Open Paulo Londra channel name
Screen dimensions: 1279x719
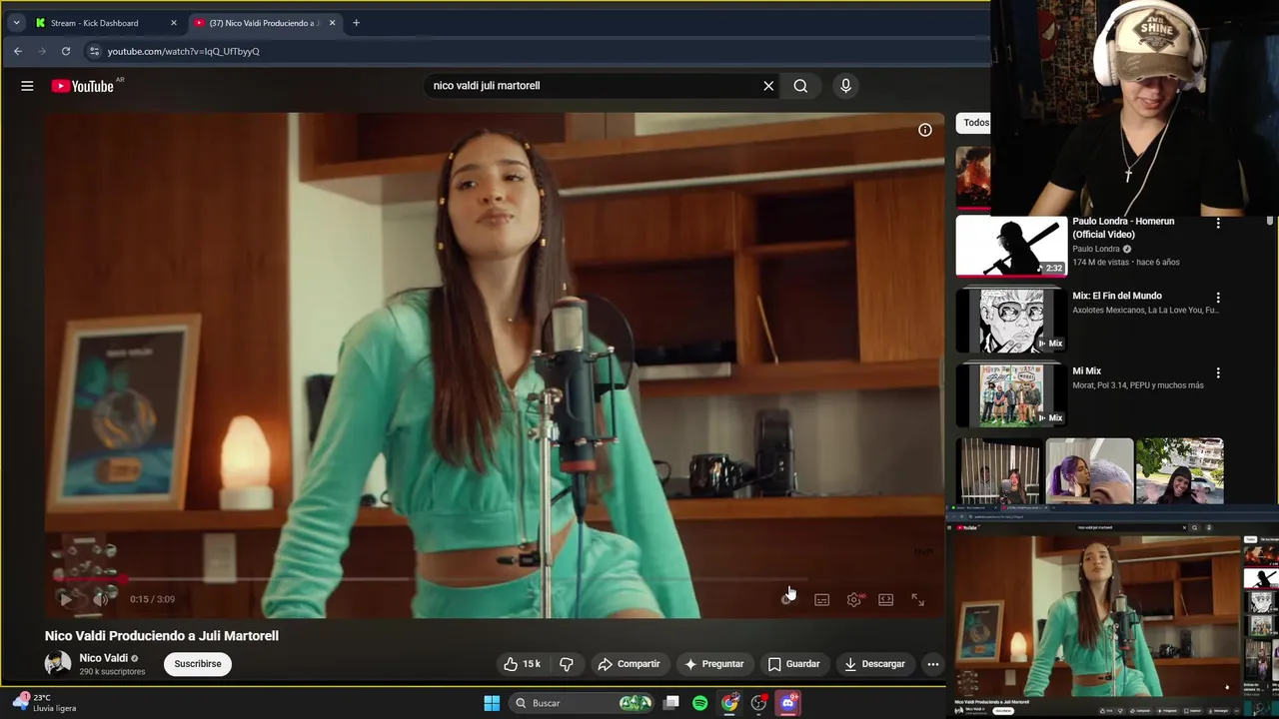[x=1096, y=249]
